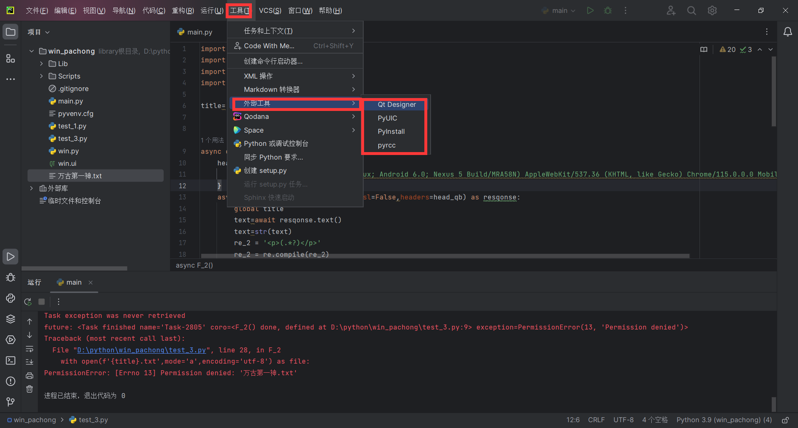
Task: Select Qt Designer from external tools
Action: [396, 105]
